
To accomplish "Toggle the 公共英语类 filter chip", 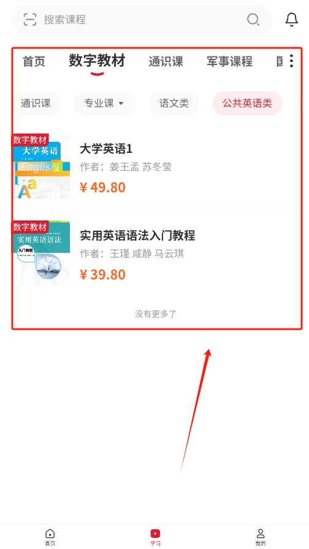I will [247, 103].
